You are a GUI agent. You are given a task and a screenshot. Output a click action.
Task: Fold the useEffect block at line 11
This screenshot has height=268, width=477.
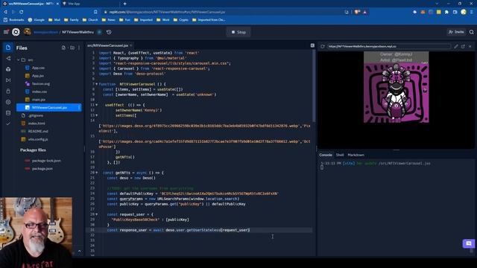click(x=97, y=105)
